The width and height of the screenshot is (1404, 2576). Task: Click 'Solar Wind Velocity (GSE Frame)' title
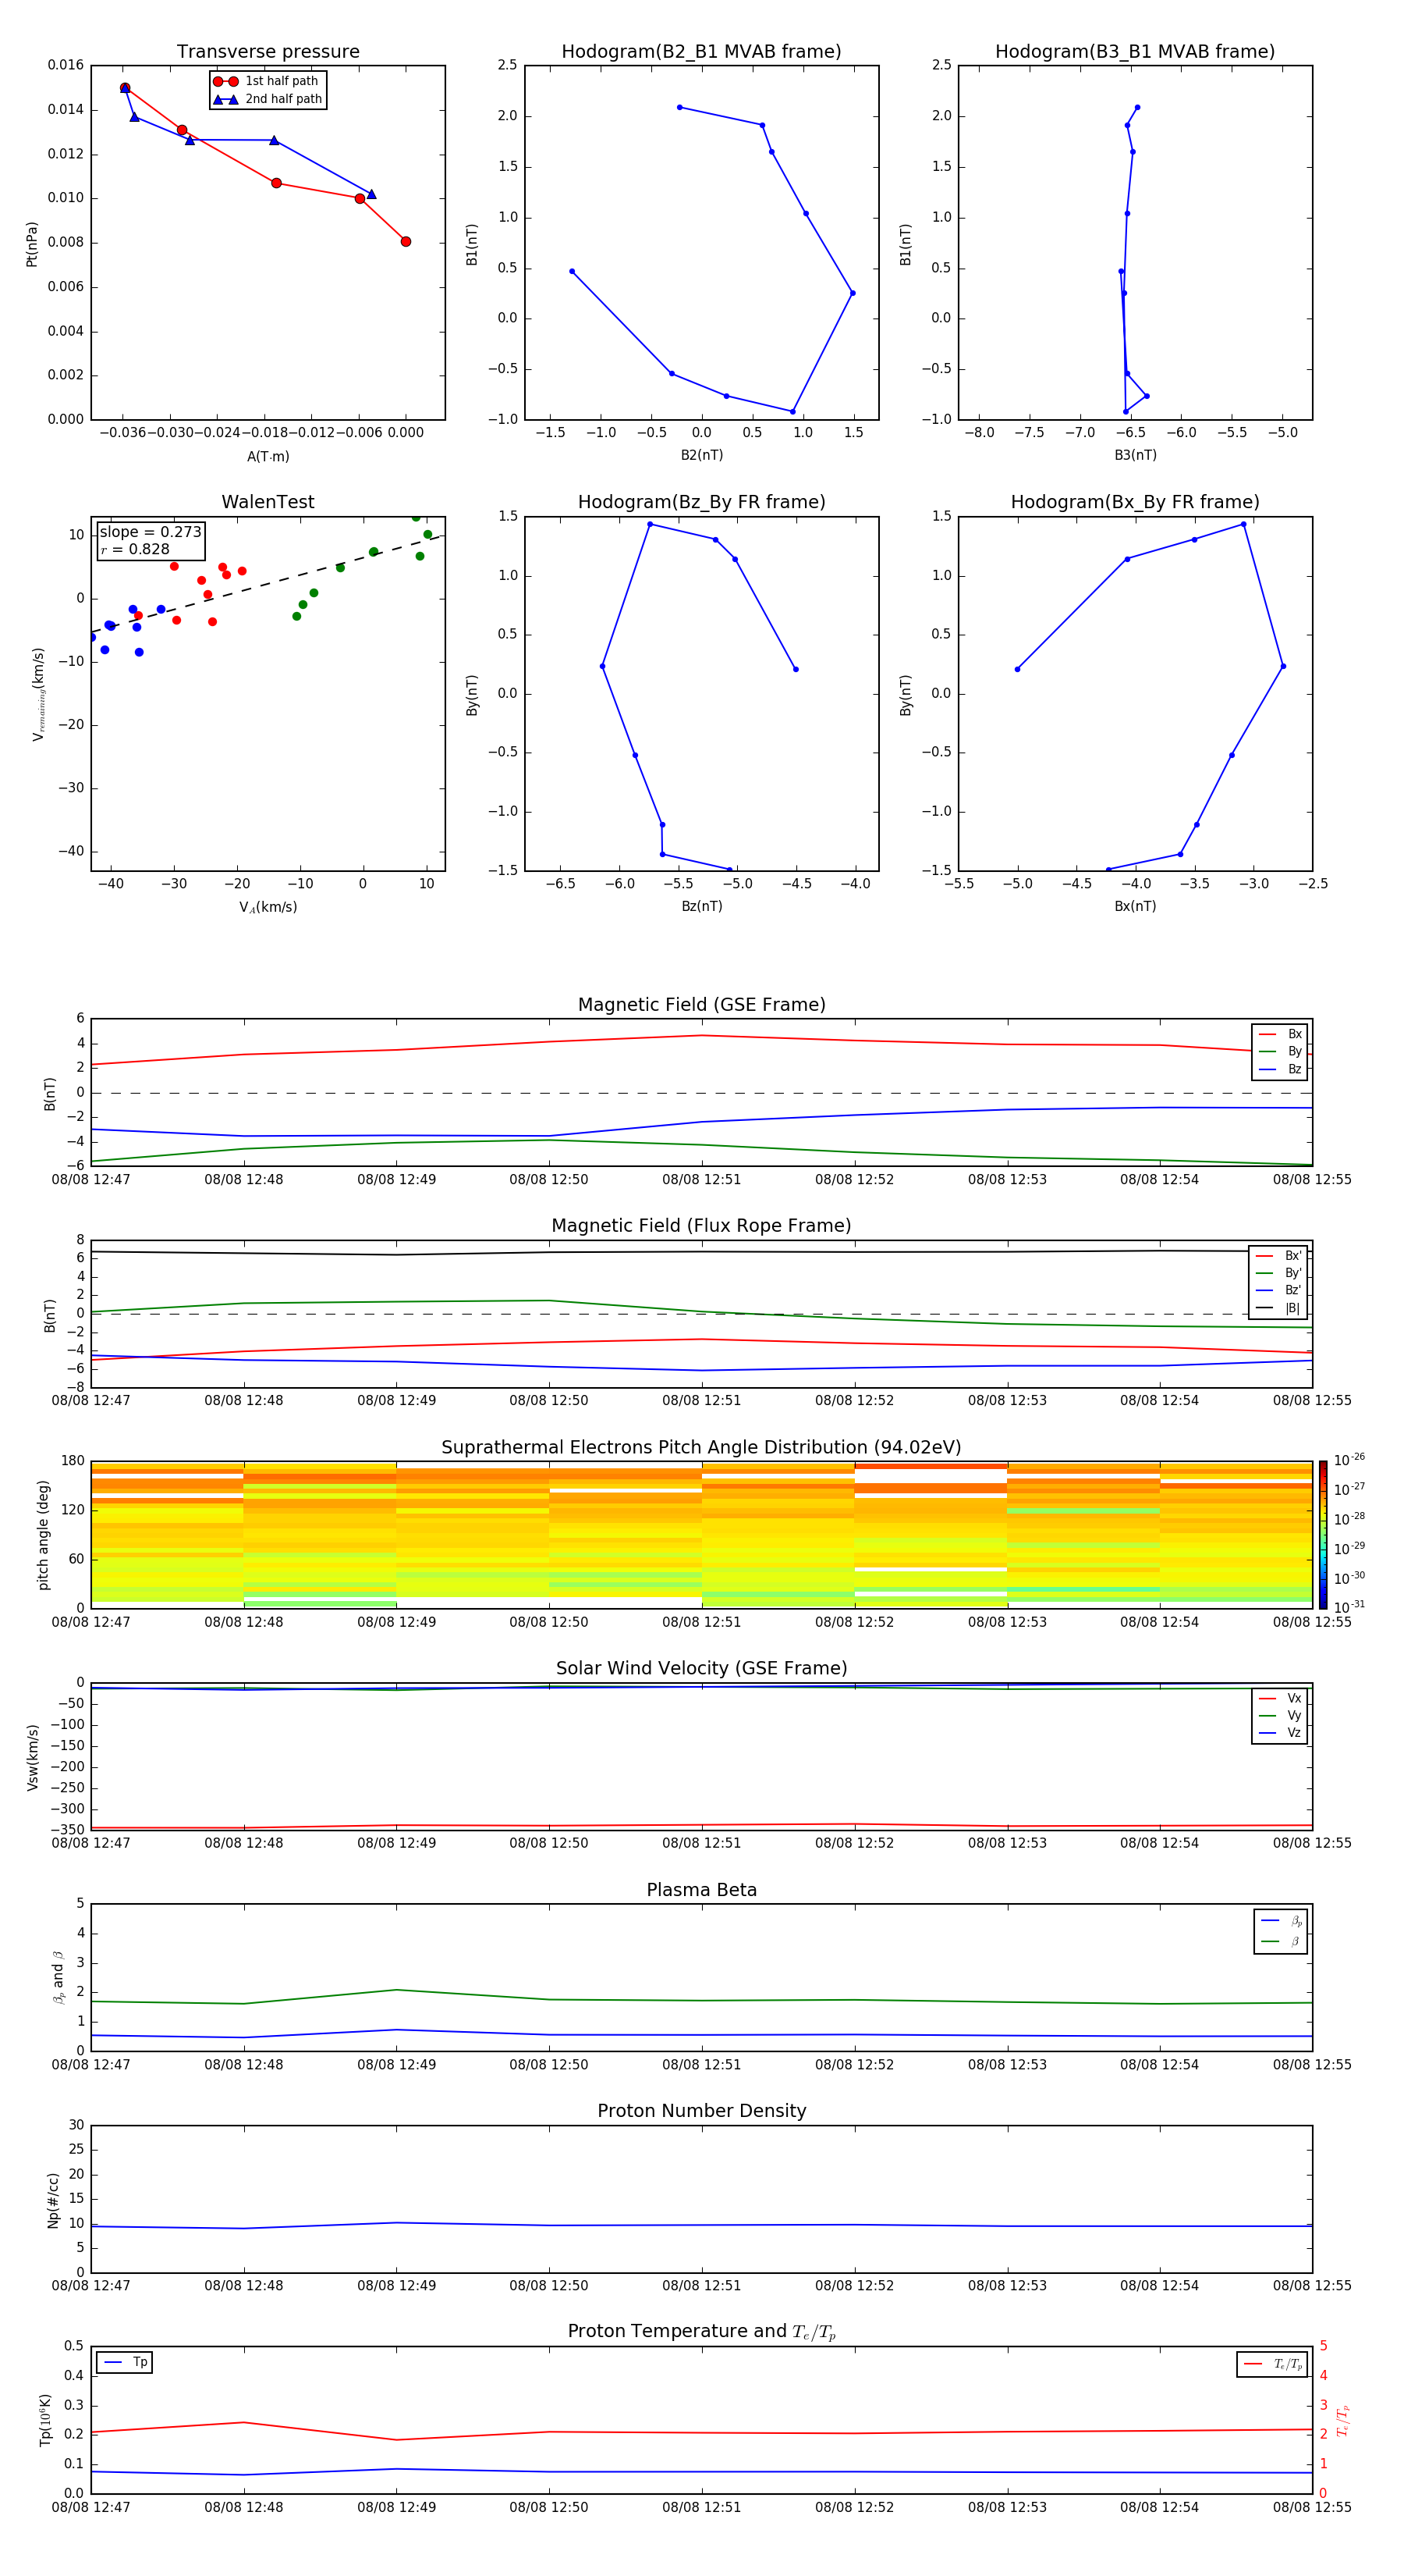pos(701,1668)
